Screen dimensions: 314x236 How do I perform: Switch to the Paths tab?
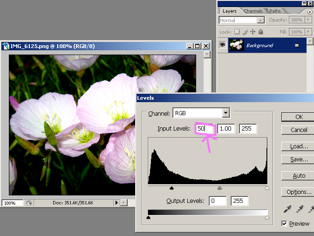pos(275,11)
